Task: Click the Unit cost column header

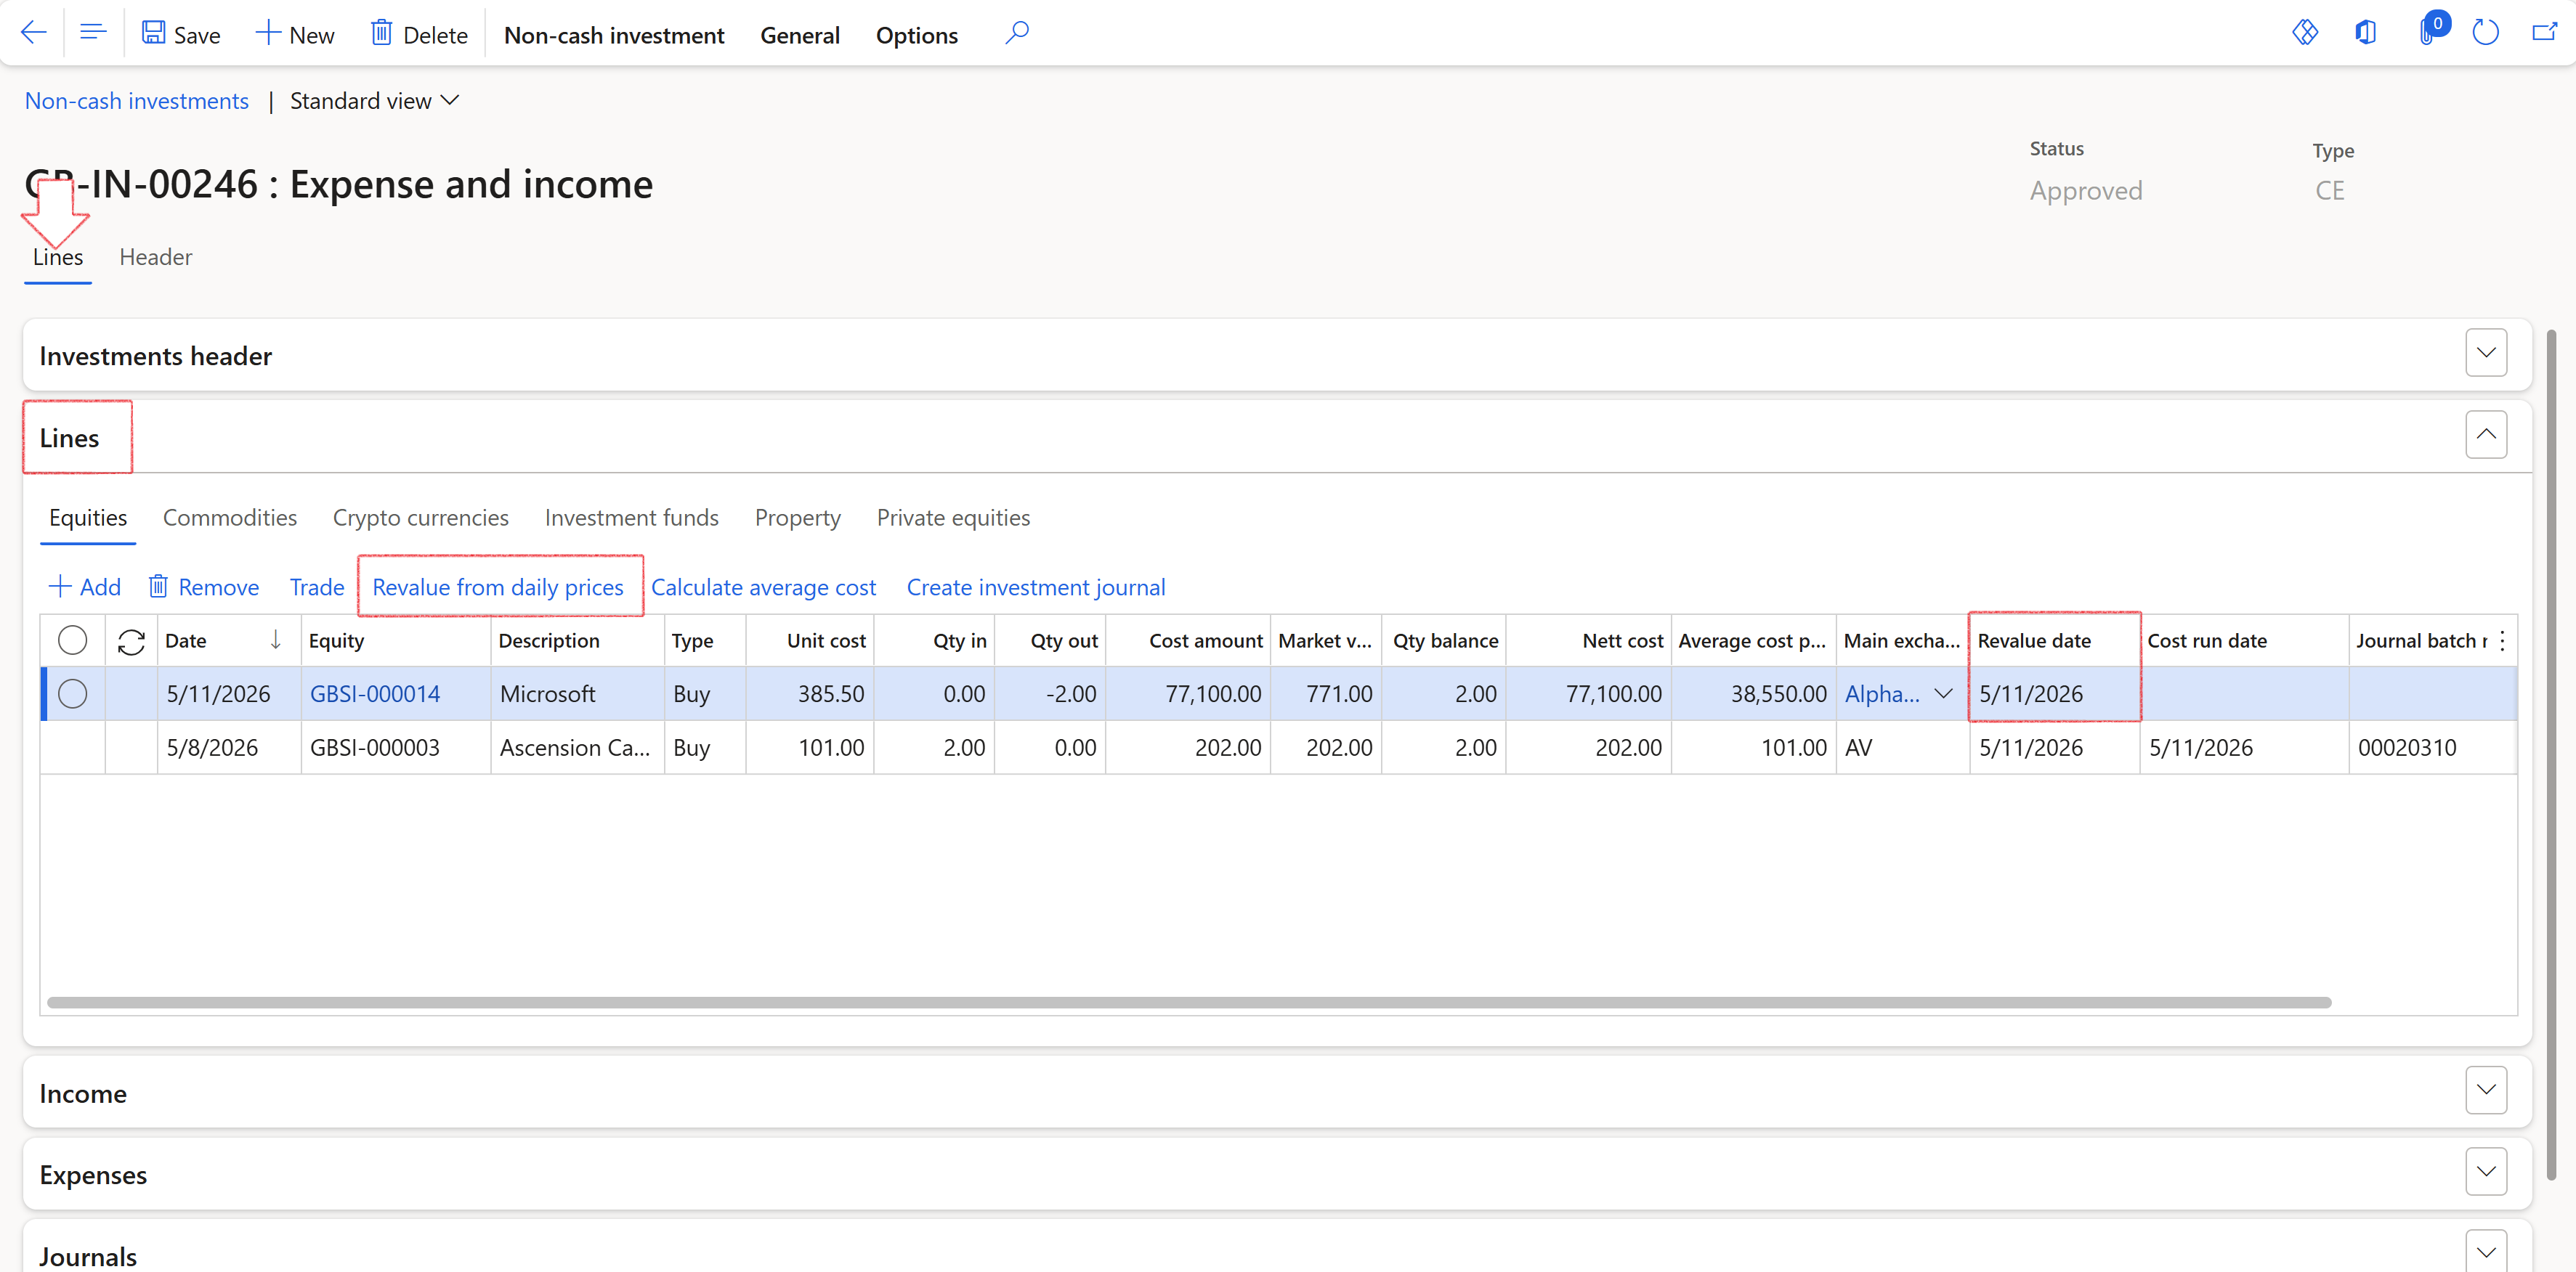Action: click(809, 640)
